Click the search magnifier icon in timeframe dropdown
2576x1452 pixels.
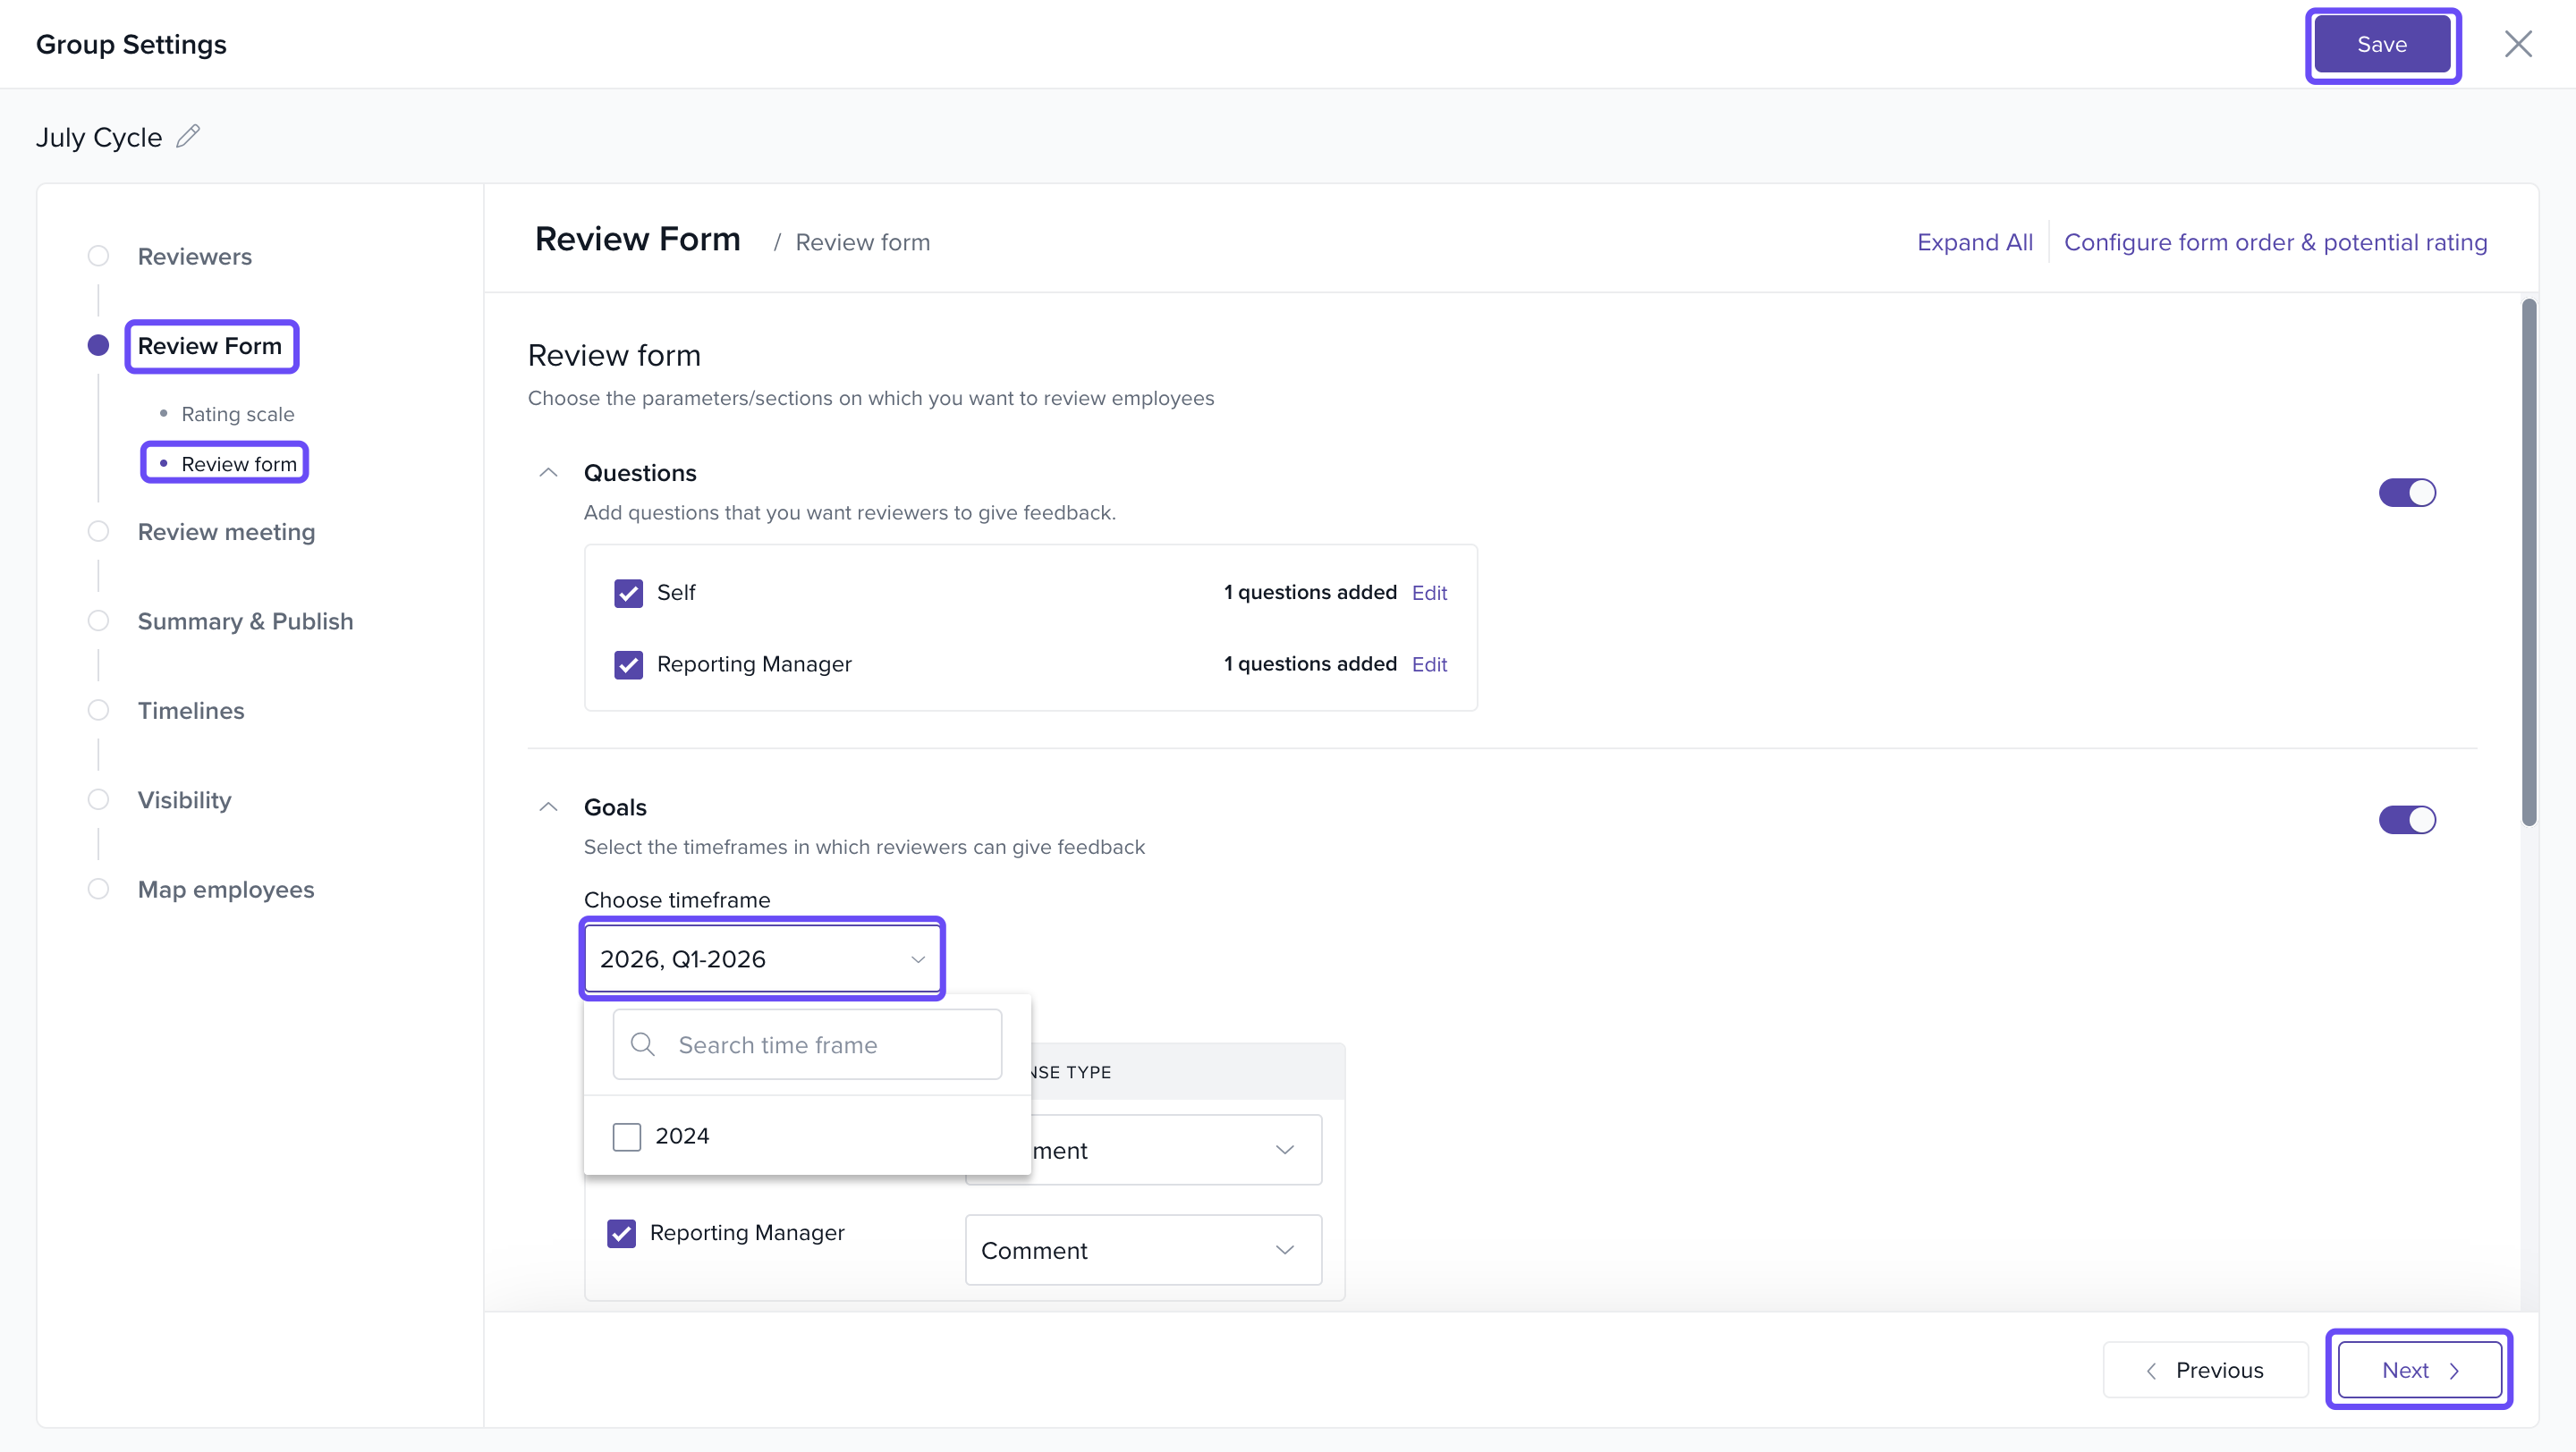pos(643,1044)
